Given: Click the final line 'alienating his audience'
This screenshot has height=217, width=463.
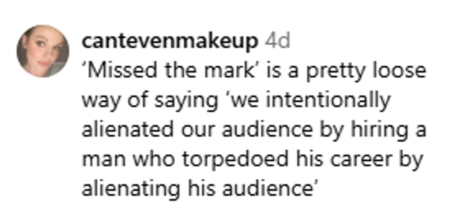Looking at the screenshot, I should point(199,189).
